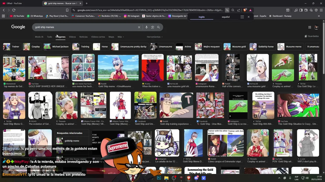Select español in the translate popup
Screen dimensions: 325x182
[x=226, y=17]
